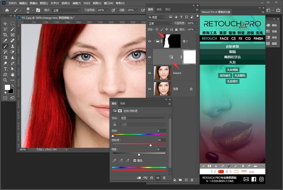Click the lock position icon in Layers panel
Screen dimensions: 283x190
pos(166,30)
